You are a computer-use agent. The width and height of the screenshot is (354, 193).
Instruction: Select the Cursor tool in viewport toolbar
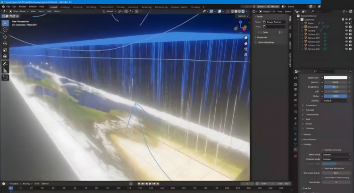coord(5,30)
